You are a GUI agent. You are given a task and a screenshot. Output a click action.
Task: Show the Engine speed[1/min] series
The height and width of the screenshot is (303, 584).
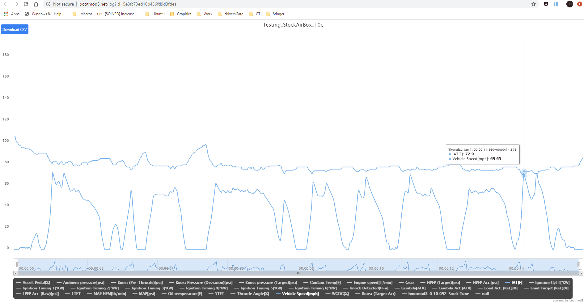coord(370,283)
